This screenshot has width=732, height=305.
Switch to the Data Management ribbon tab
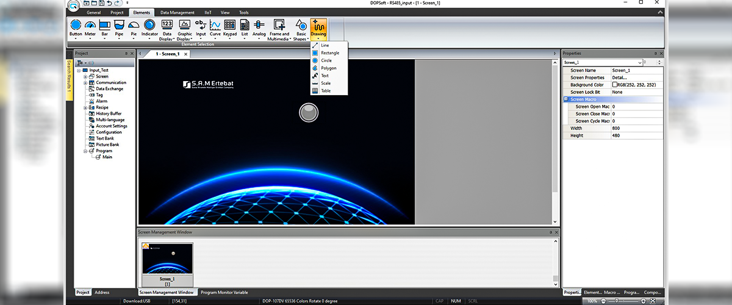click(177, 12)
